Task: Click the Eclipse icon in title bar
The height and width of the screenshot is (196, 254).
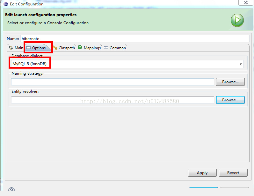Action: (6, 4)
